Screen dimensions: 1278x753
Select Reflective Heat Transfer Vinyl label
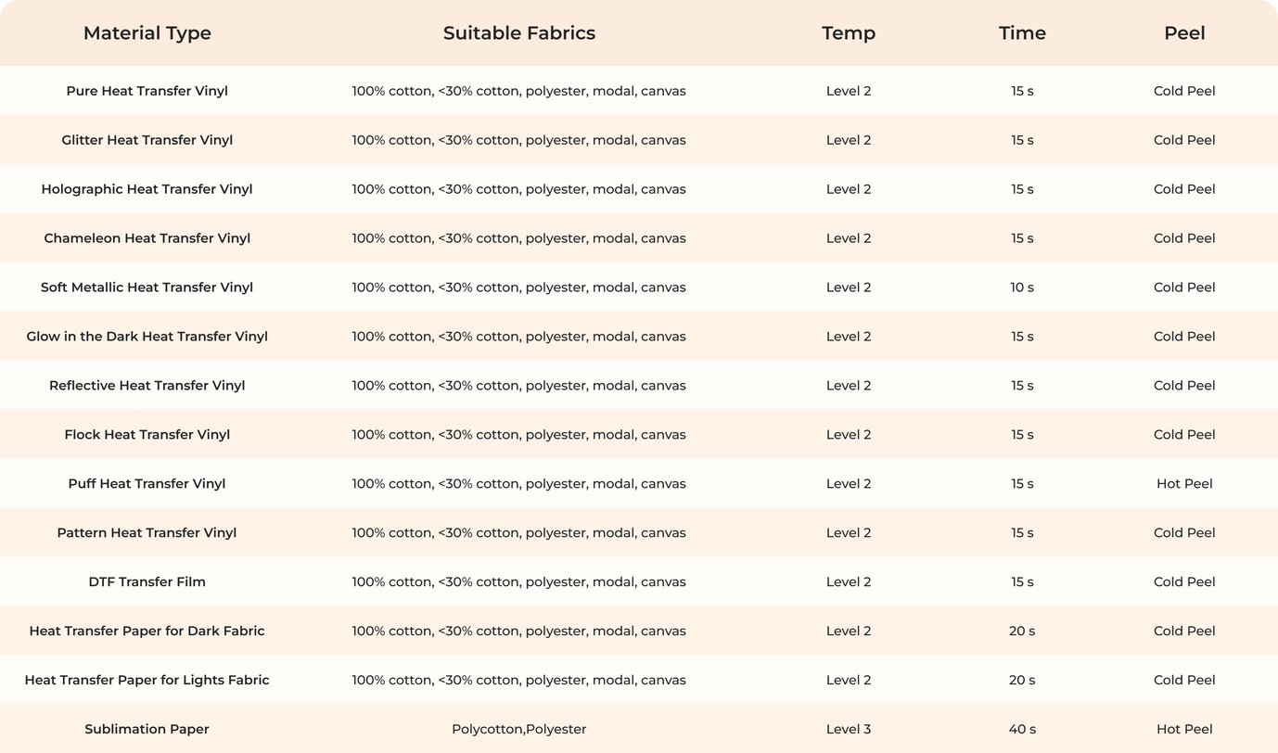pos(147,386)
